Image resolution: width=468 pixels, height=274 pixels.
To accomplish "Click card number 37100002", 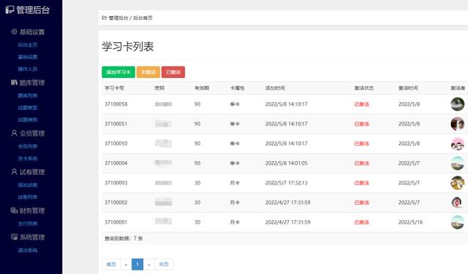I will click(x=116, y=203).
